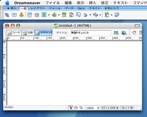Click the email link envelope icon

(x=14, y=15)
